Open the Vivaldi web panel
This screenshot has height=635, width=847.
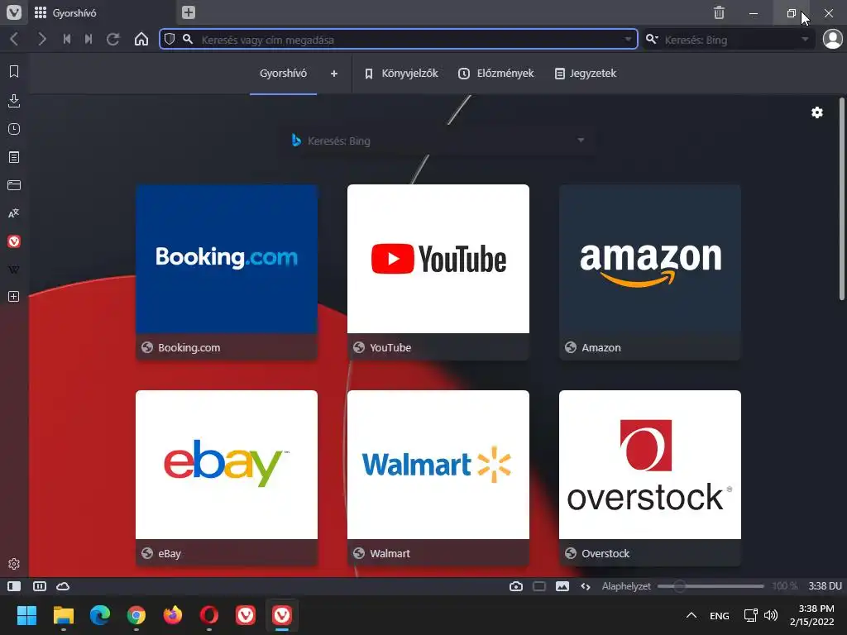point(14,241)
